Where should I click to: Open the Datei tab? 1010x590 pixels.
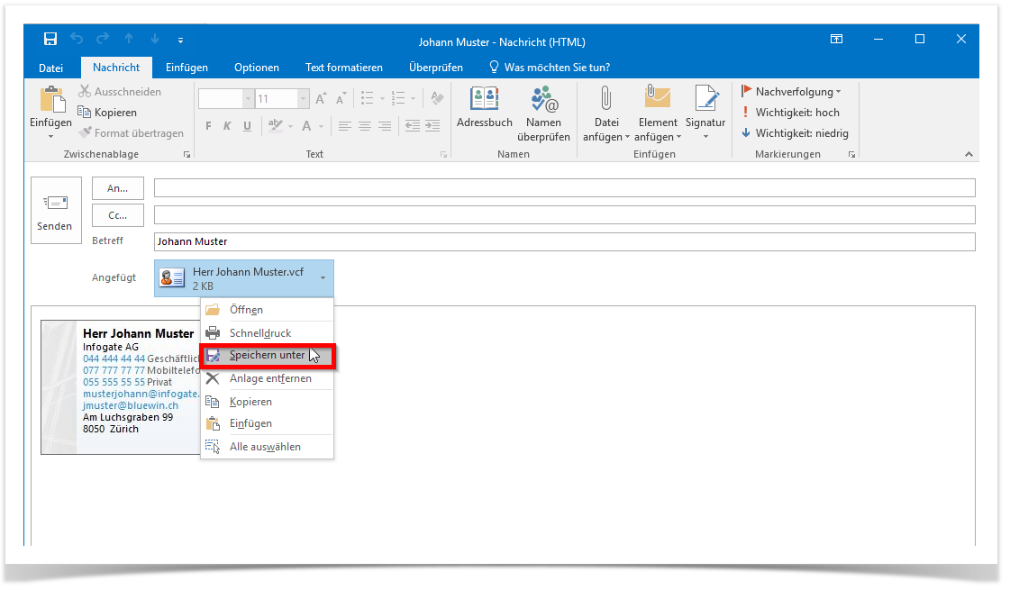tap(50, 68)
